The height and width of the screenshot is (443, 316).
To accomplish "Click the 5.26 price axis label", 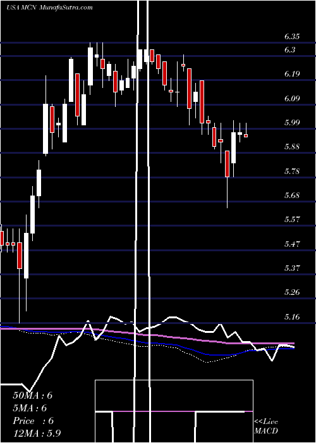I will (292, 292).
